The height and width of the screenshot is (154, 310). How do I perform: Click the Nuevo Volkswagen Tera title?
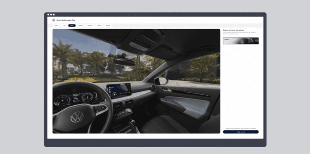click(66, 20)
